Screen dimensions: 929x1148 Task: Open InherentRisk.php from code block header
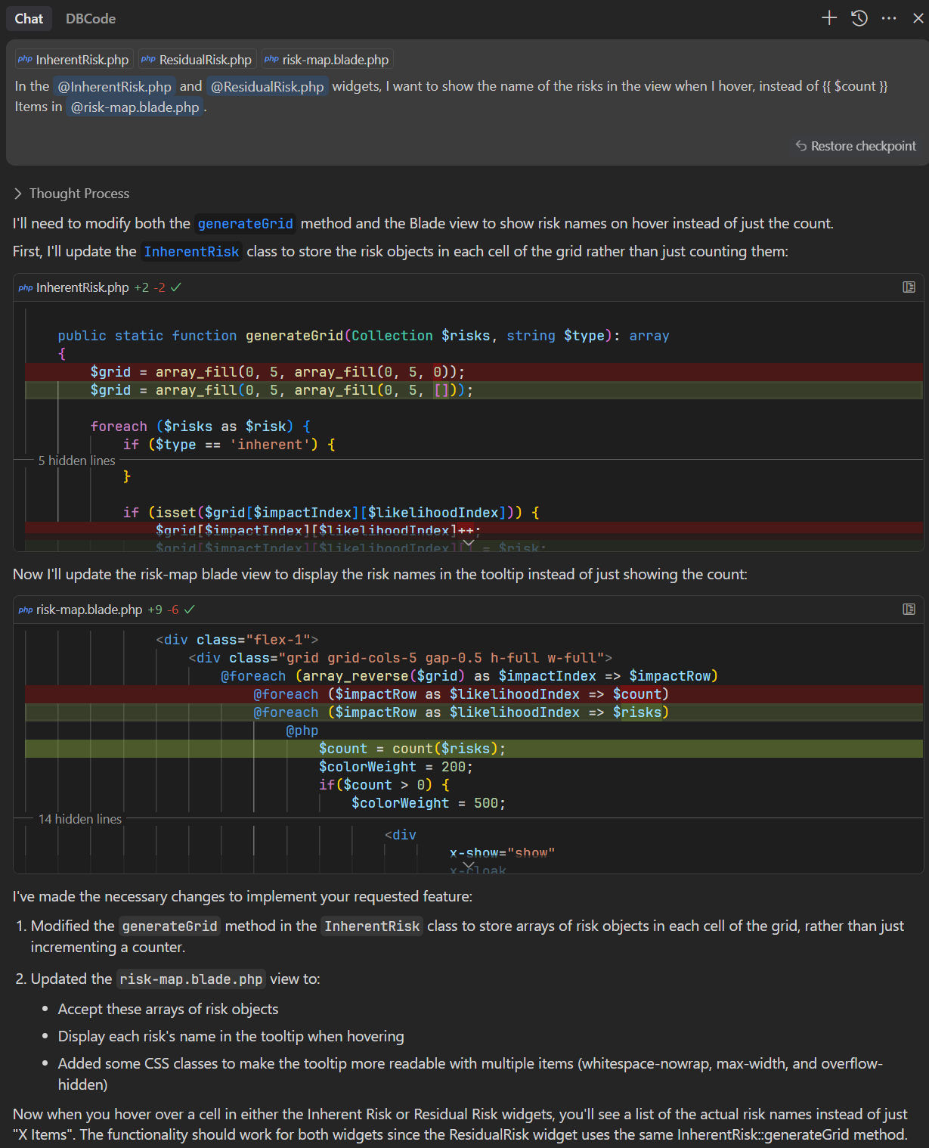click(82, 287)
